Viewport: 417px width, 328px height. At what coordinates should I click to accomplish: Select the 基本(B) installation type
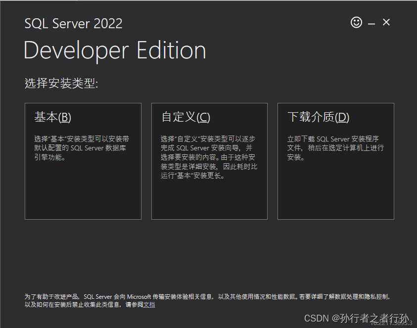pos(83,160)
